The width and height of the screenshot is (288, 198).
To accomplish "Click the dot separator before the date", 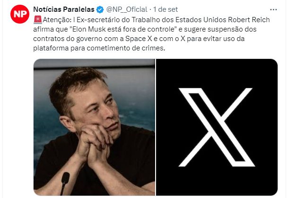I will click(x=150, y=9).
